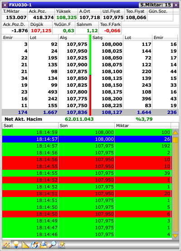Image resolution: width=181 pixels, height=251 pixels.
Task: Sort trades by Miktar column header
Action: click(143, 126)
